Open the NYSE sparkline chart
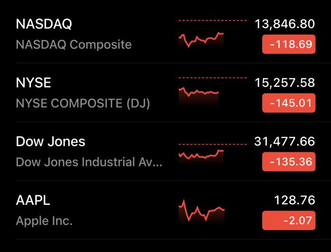 199,92
